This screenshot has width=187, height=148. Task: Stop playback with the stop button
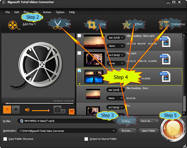[x=16, y=109]
